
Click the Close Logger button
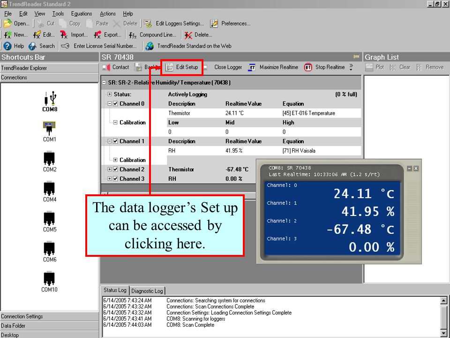[228, 67]
